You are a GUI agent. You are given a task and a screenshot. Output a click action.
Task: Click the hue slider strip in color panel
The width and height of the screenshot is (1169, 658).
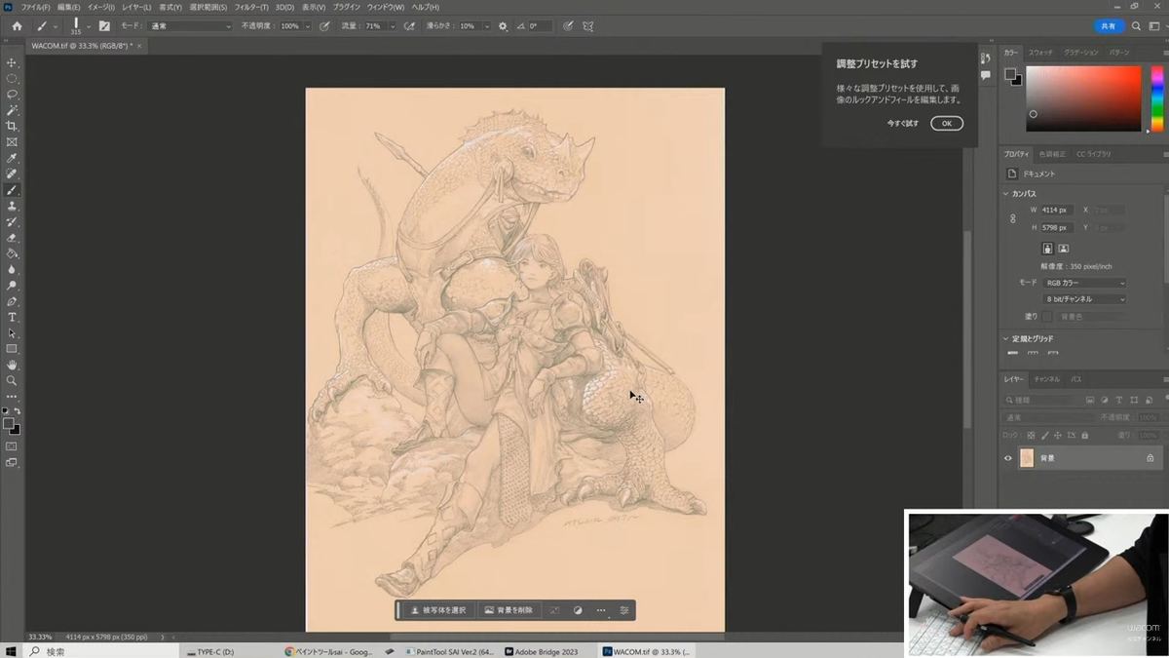pos(1156,97)
